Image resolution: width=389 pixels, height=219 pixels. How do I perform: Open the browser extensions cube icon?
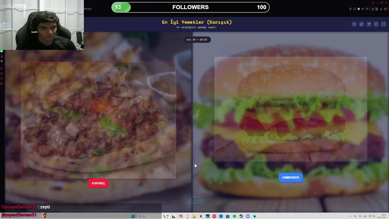point(373,9)
